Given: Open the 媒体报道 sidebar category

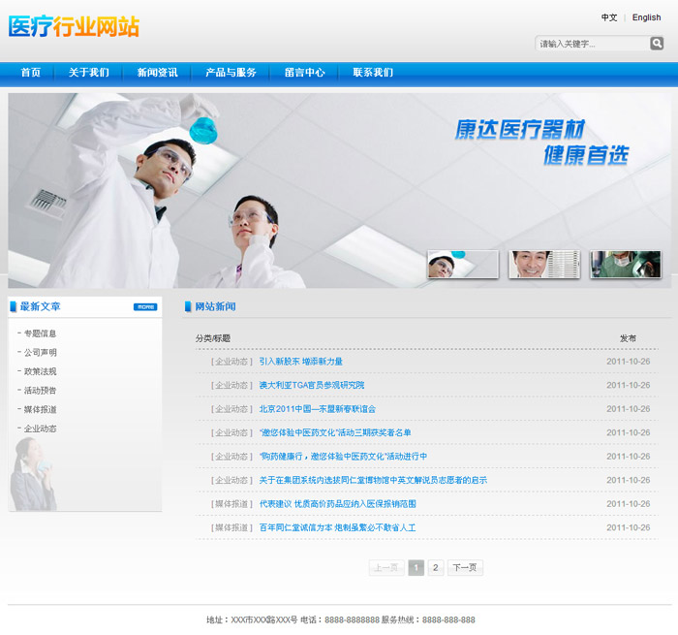Looking at the screenshot, I should [40, 409].
